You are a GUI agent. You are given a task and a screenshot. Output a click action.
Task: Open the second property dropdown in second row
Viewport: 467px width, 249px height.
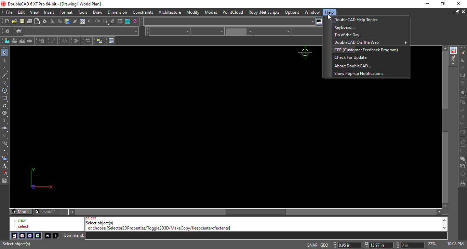coord(222,31)
